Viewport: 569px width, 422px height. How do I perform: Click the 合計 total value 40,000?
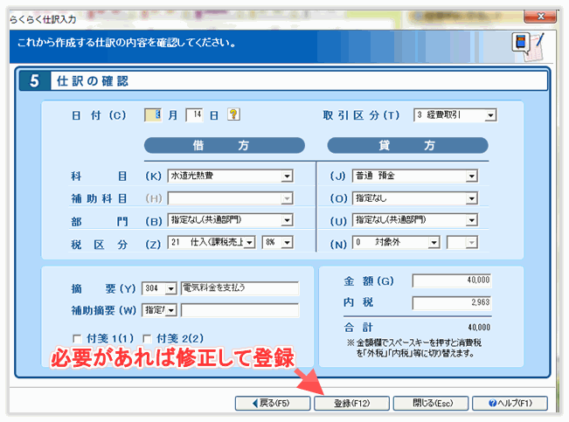(x=479, y=328)
